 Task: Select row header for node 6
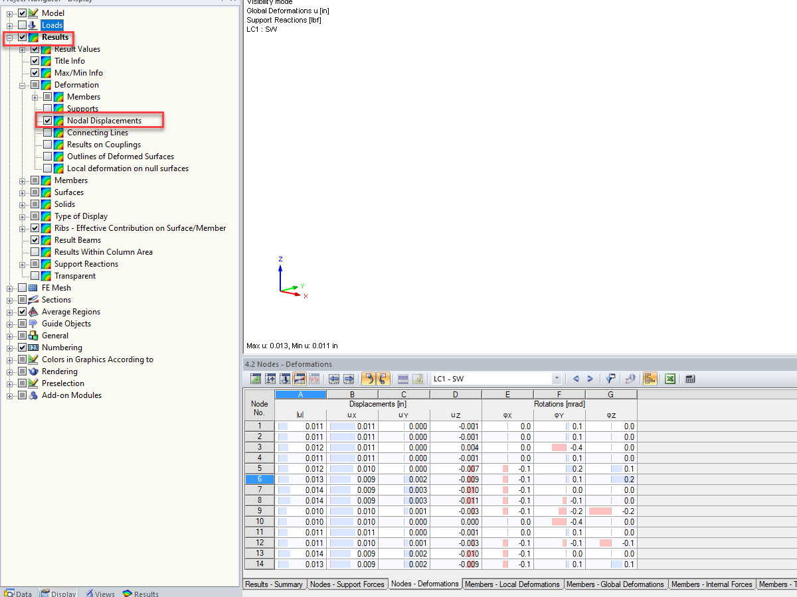(x=260, y=480)
